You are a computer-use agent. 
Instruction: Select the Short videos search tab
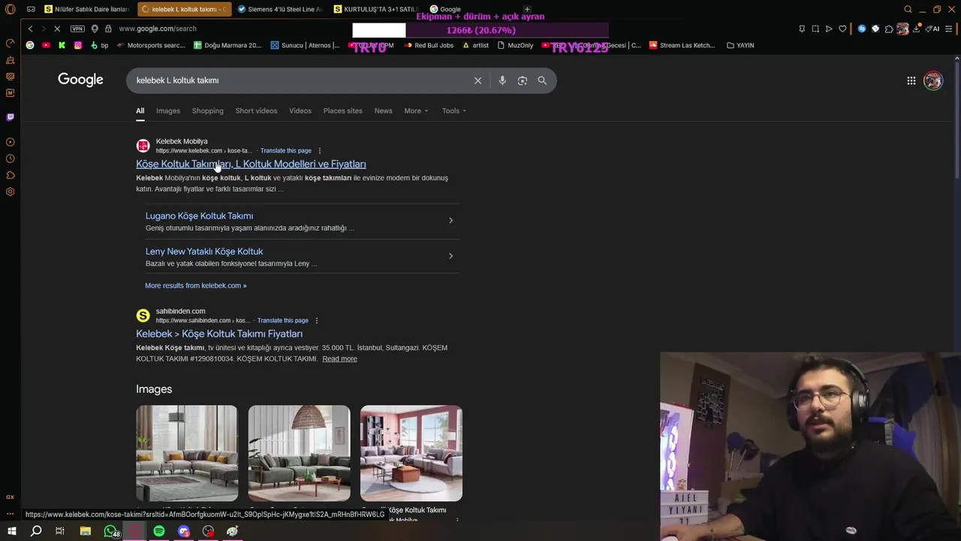click(256, 110)
